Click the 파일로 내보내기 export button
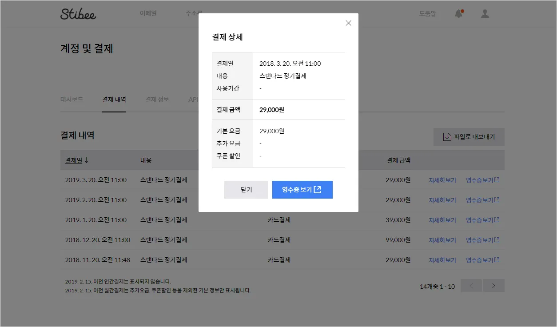 click(x=469, y=137)
